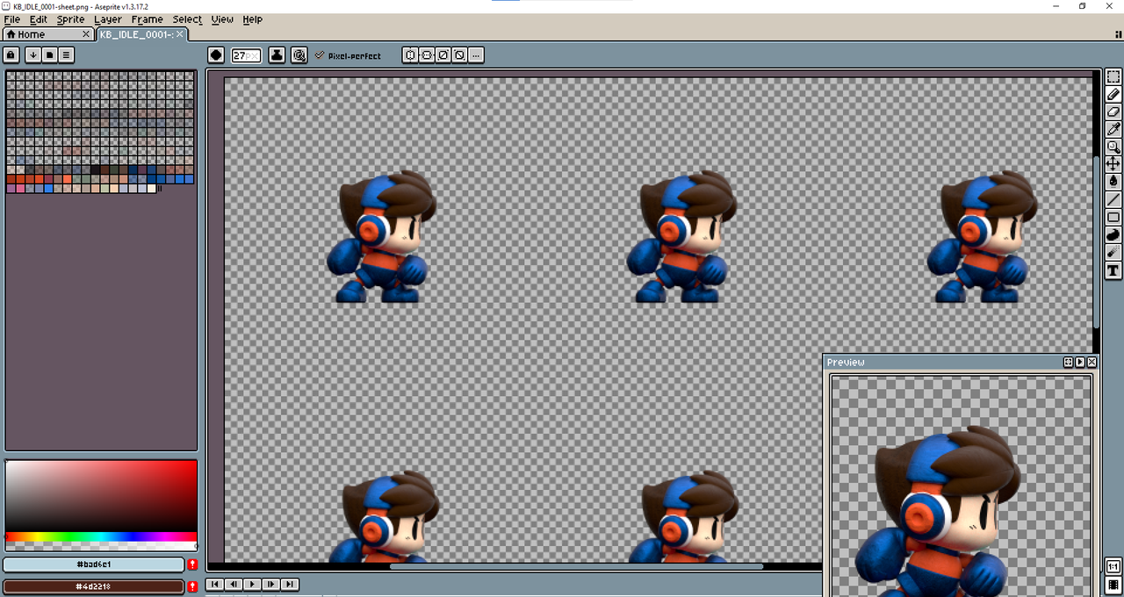Open the ink type selector icon
Image resolution: width=1124 pixels, height=597 pixels.
coord(277,55)
